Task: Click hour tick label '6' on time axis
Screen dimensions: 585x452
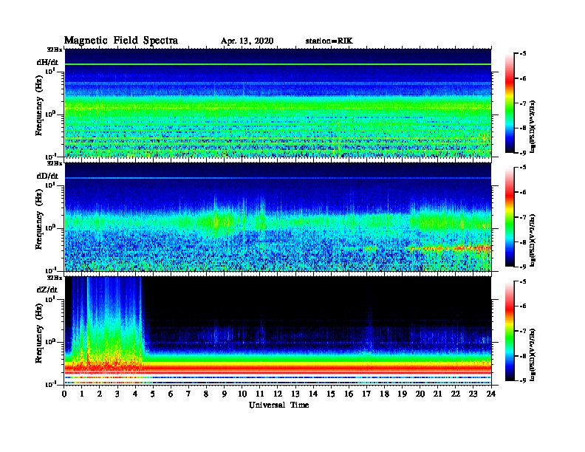Action: tap(171, 394)
